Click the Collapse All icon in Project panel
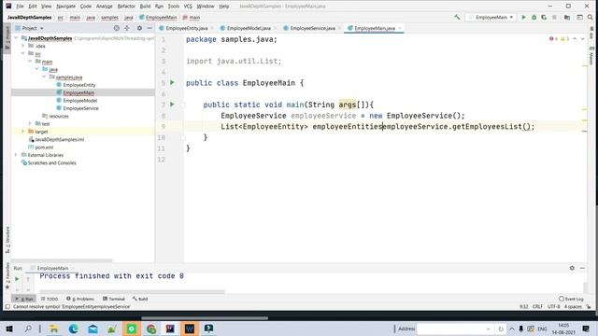The height and width of the screenshot is (336, 598). click(x=127, y=28)
